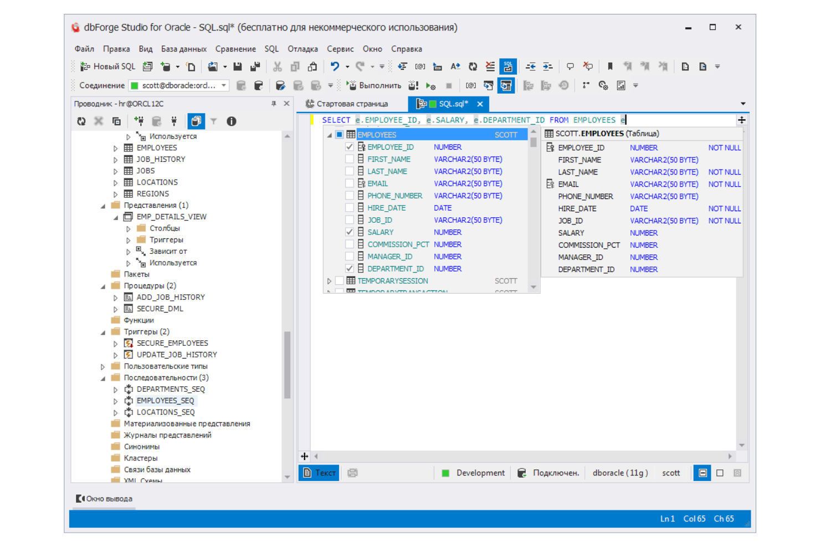Click the uncomment selection icon with red X
The width and height of the screenshot is (820, 547).
point(588,67)
